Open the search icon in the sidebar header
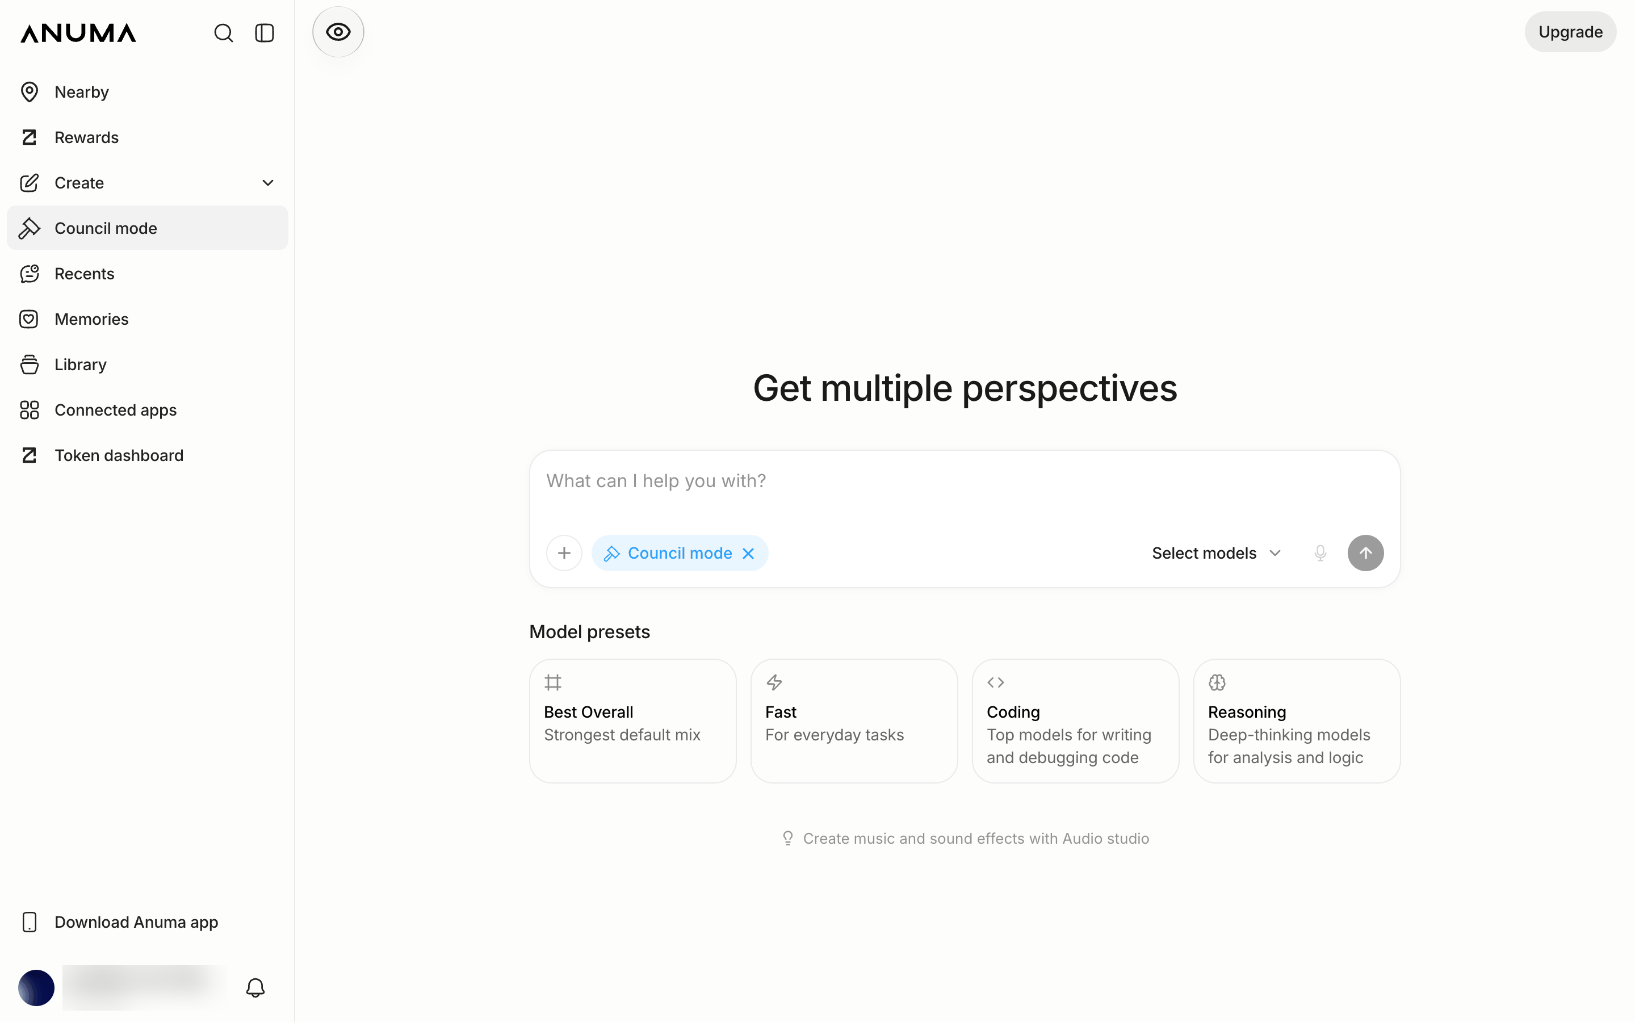This screenshot has width=1635, height=1022. (x=224, y=33)
